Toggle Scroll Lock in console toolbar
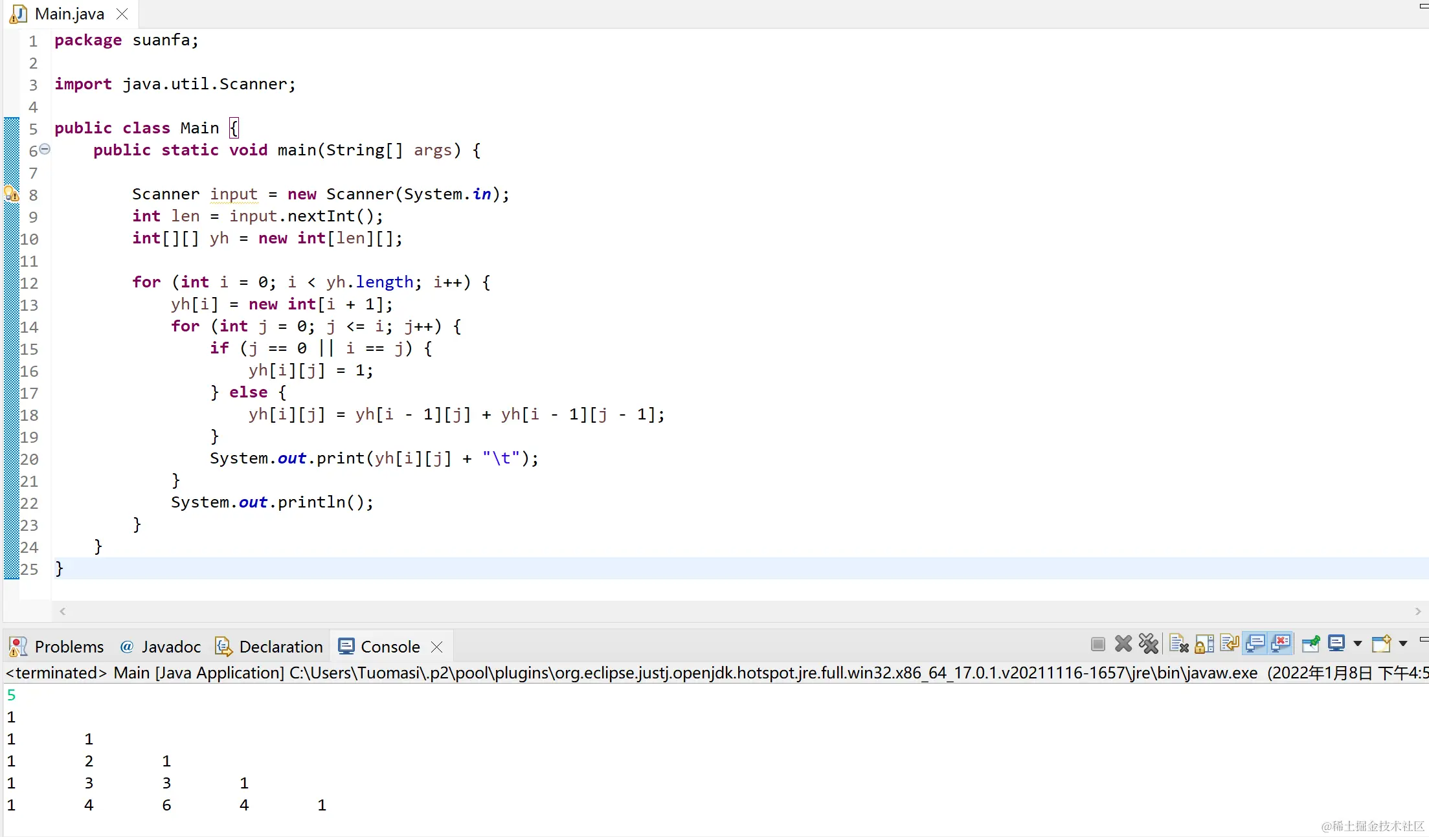 (x=1204, y=644)
